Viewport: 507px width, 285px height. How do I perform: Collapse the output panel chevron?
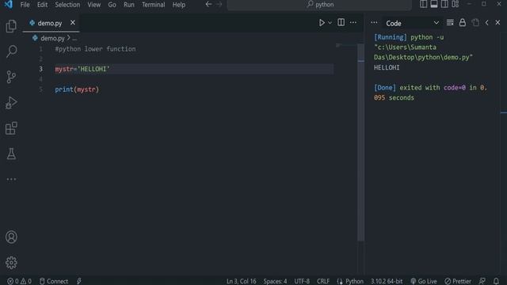point(486,23)
